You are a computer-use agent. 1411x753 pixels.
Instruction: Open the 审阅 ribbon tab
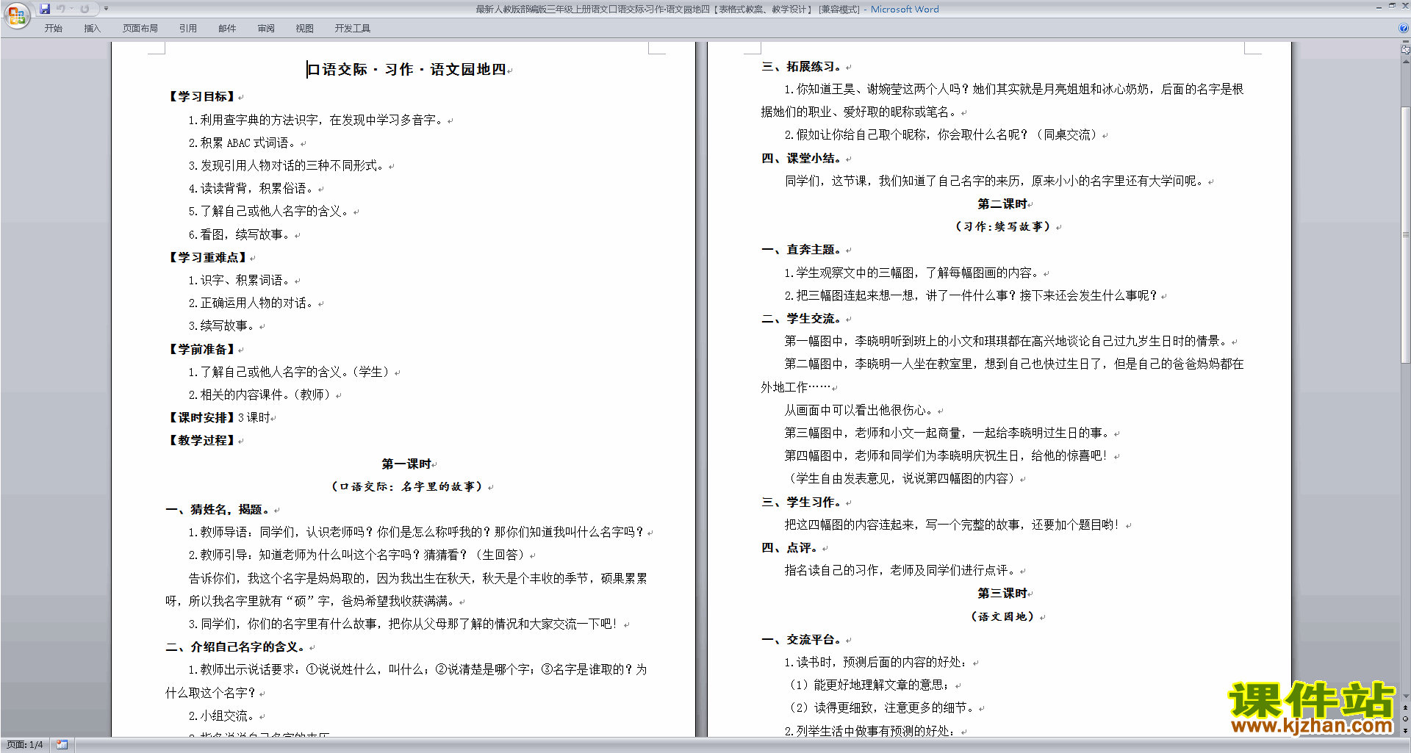[266, 28]
